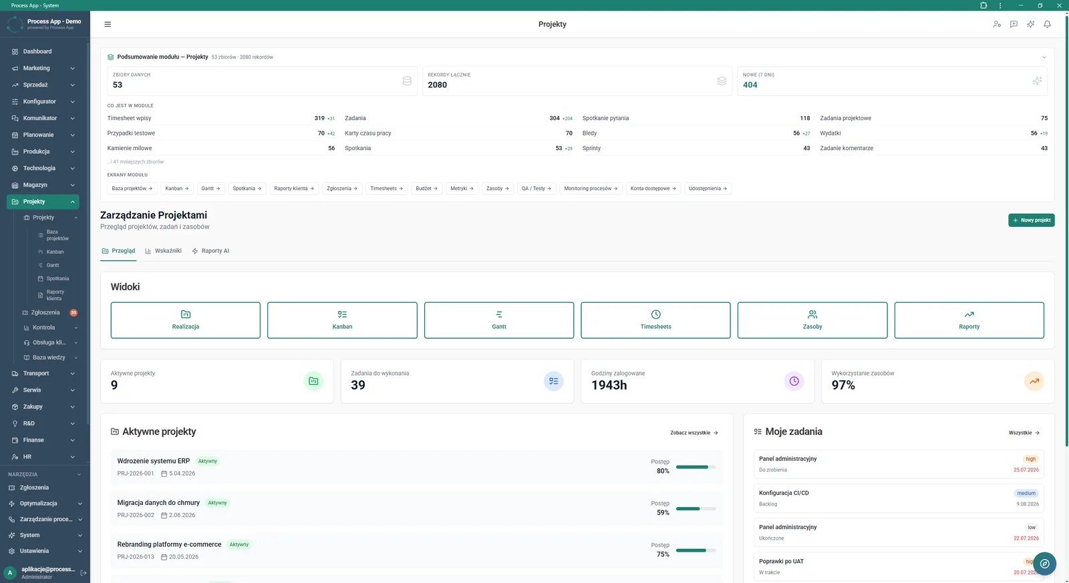This screenshot has width=1069, height=583.
Task: Click the Timesheet wpisy dataset row
Action: (221, 118)
